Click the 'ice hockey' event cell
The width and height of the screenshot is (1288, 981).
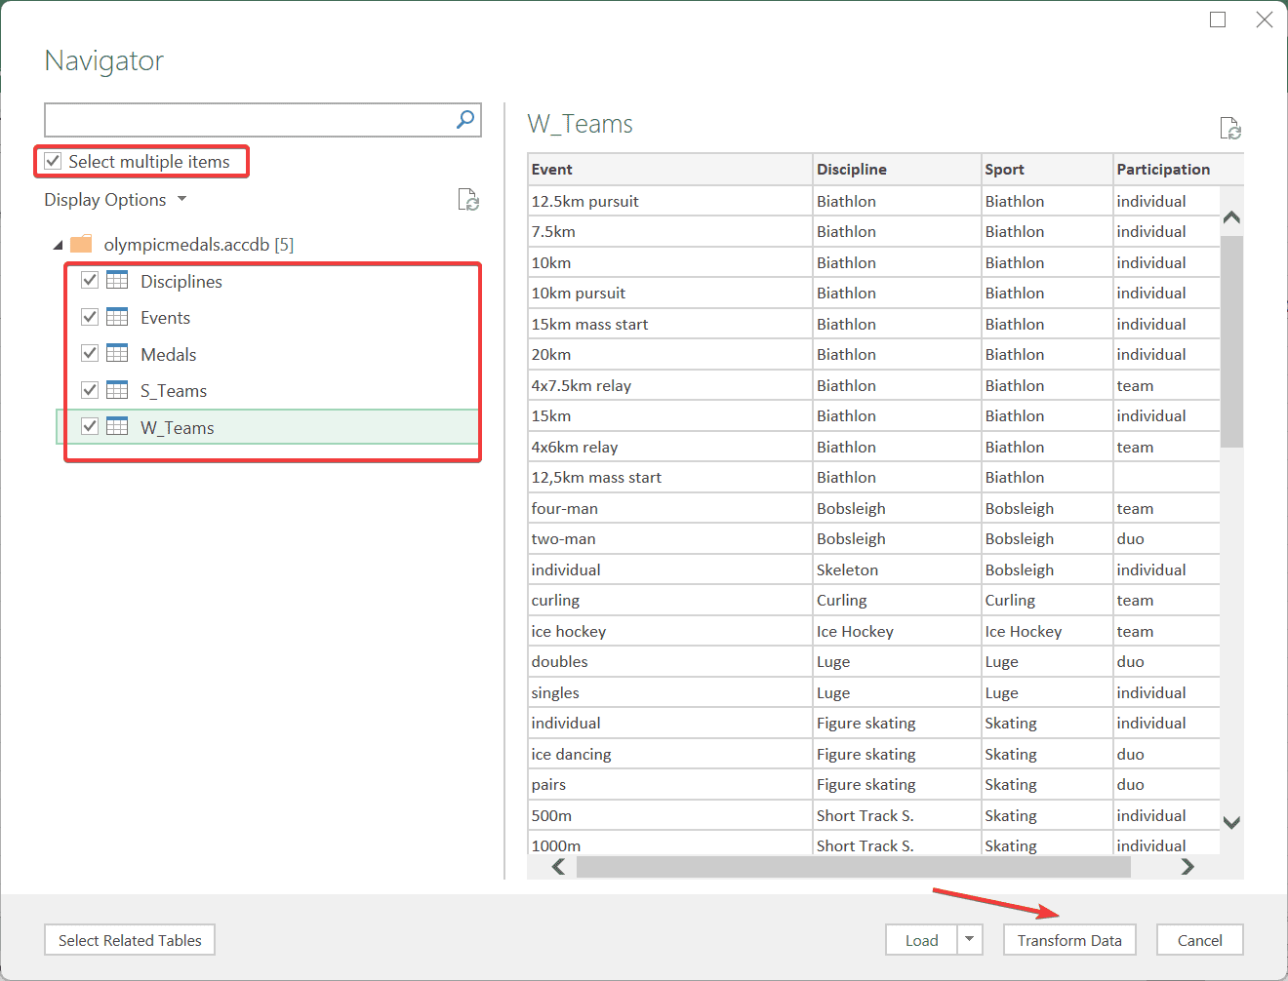point(669,631)
